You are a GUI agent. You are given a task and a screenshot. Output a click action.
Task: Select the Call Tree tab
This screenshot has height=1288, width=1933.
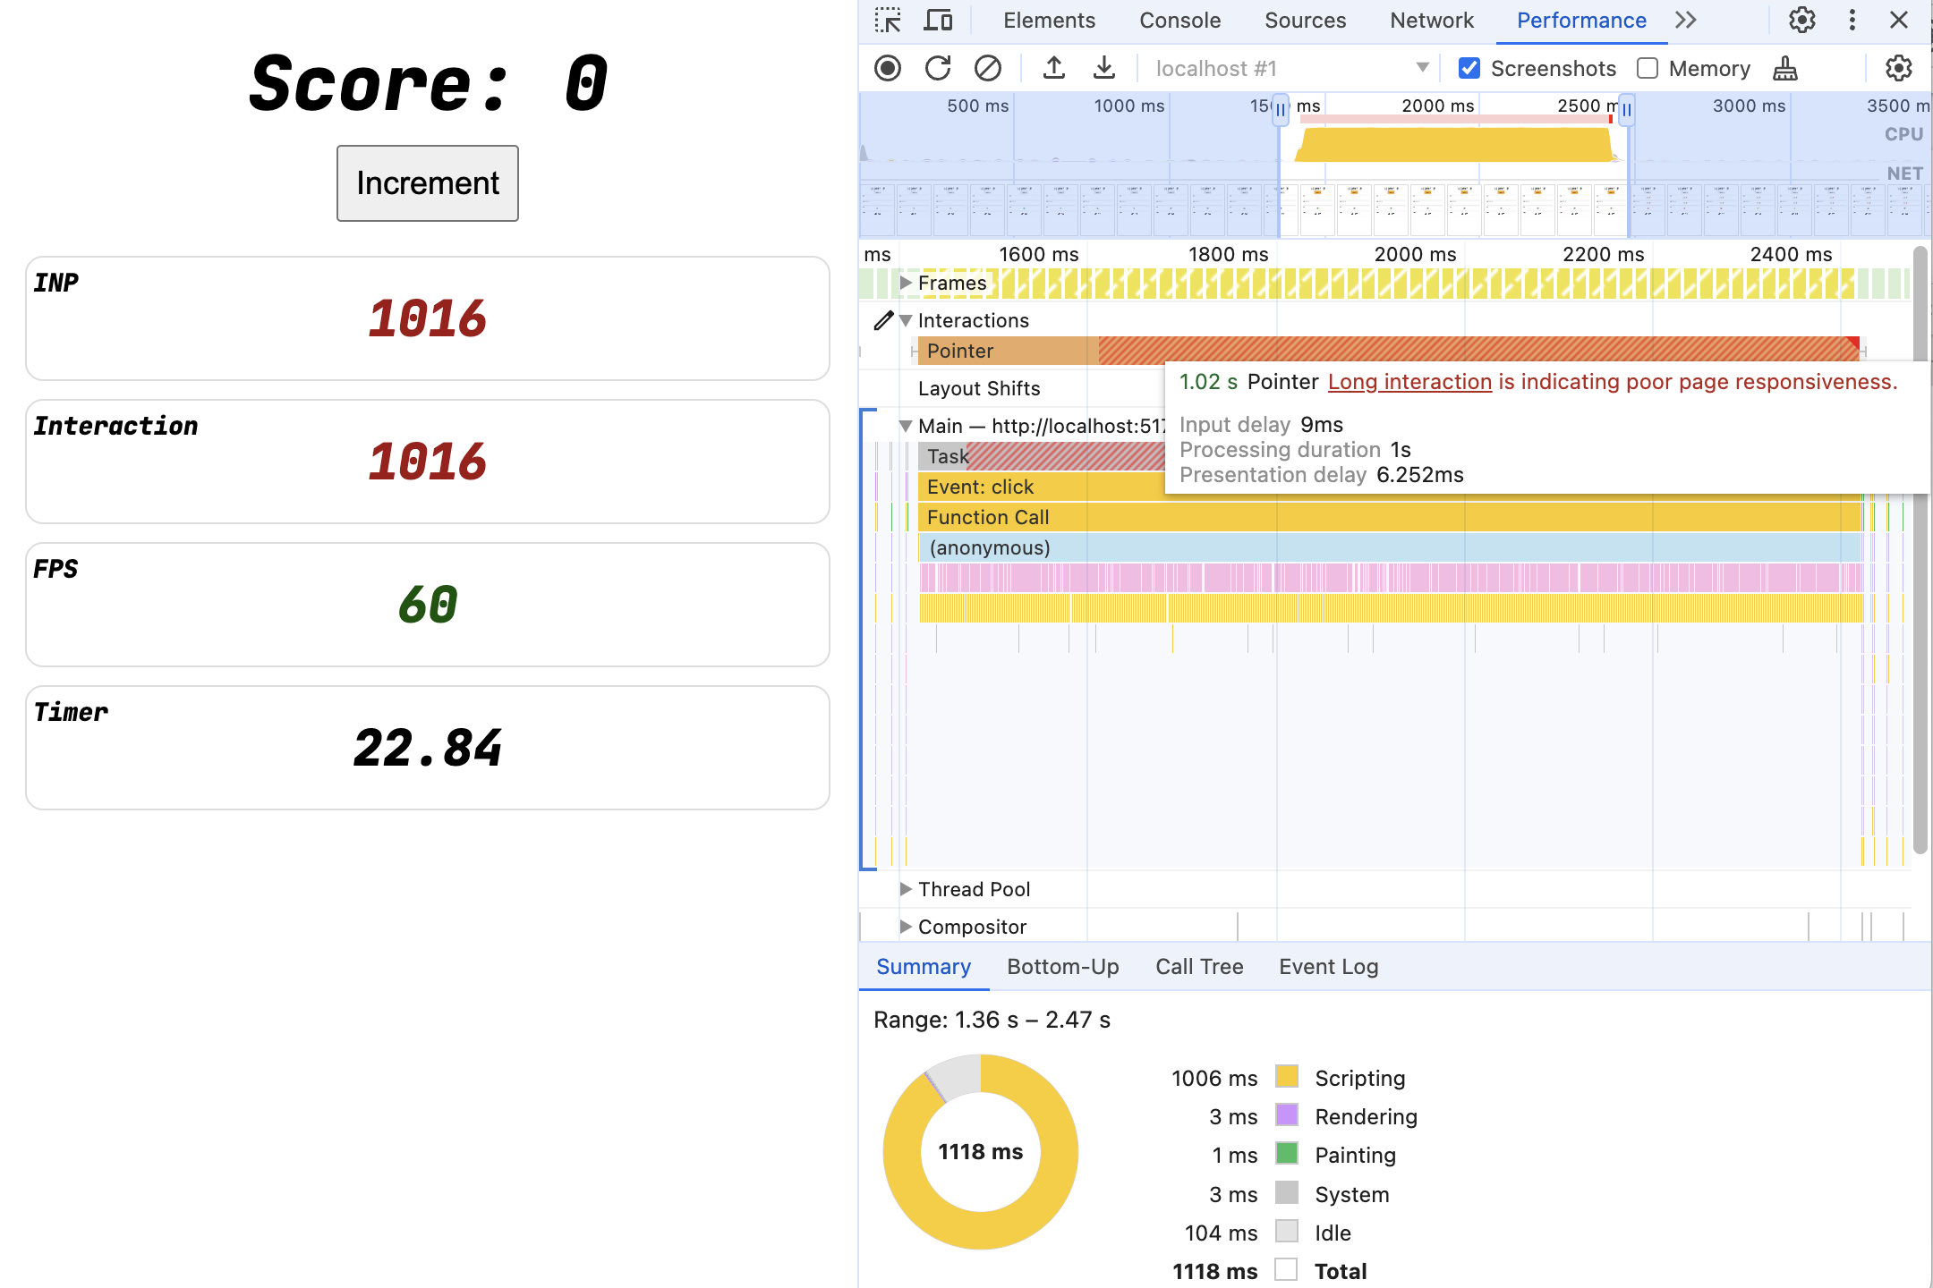pos(1198,964)
